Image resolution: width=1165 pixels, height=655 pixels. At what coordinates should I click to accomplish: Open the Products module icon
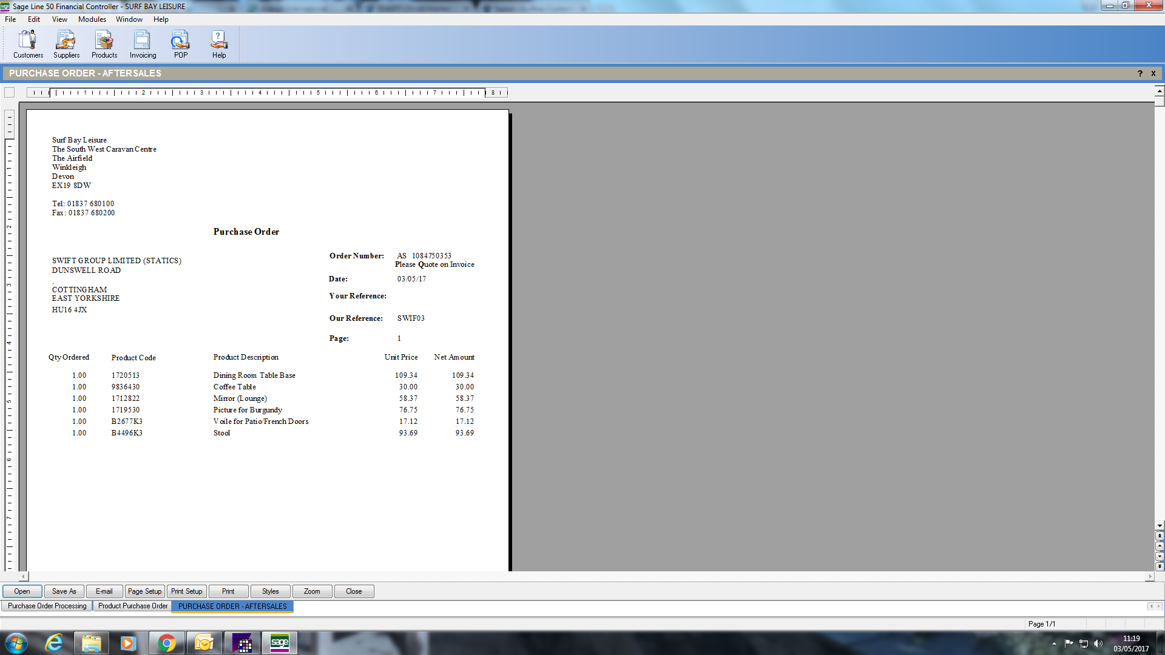tap(104, 44)
